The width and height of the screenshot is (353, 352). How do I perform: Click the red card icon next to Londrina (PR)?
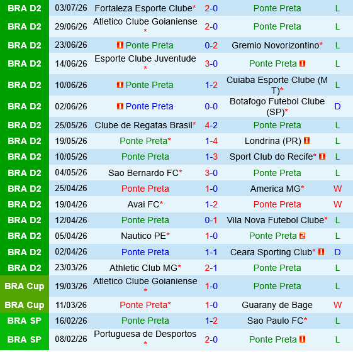(x=306, y=141)
